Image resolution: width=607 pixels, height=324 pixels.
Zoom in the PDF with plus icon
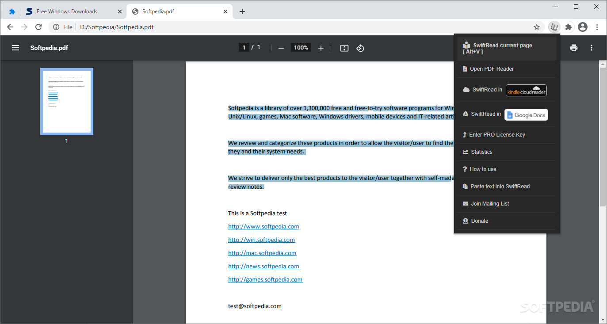321,48
